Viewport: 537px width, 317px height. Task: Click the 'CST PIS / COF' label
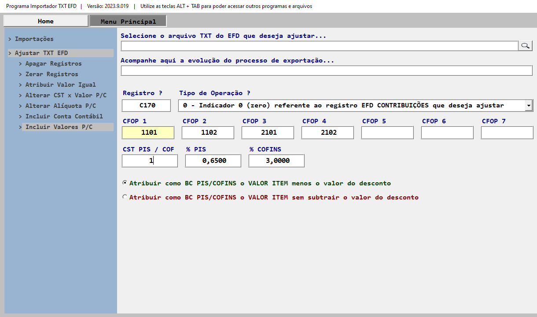click(x=148, y=149)
